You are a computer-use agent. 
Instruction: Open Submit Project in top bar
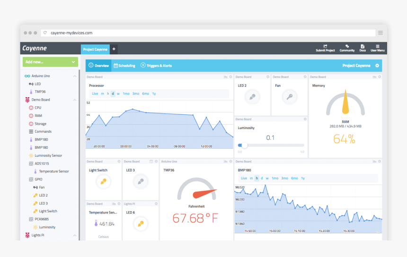point(325,48)
